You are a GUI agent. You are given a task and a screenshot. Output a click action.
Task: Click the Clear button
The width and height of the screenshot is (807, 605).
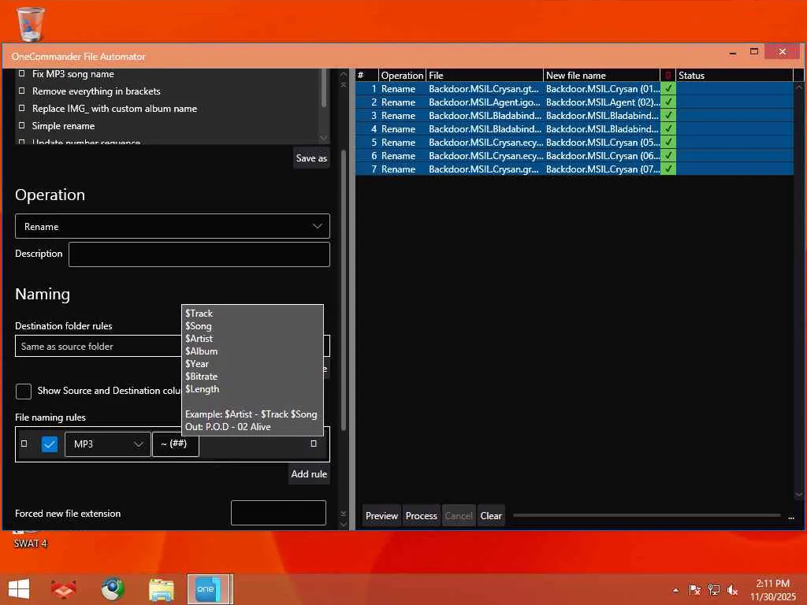491,515
